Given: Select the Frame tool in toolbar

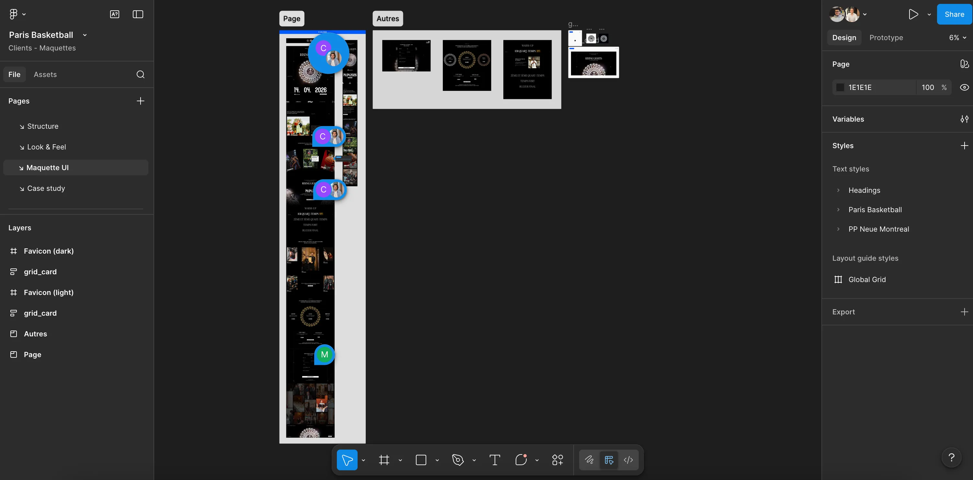Looking at the screenshot, I should (384, 460).
